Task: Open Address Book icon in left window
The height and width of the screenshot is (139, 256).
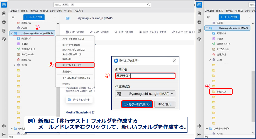Action: pyautogui.click(x=4, y=13)
